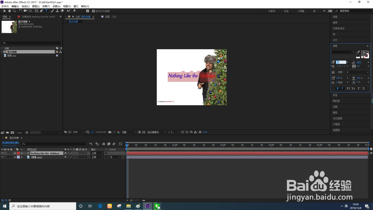This screenshot has height=210, width=373.
Task: Click the font size input field
Action: pos(341,62)
